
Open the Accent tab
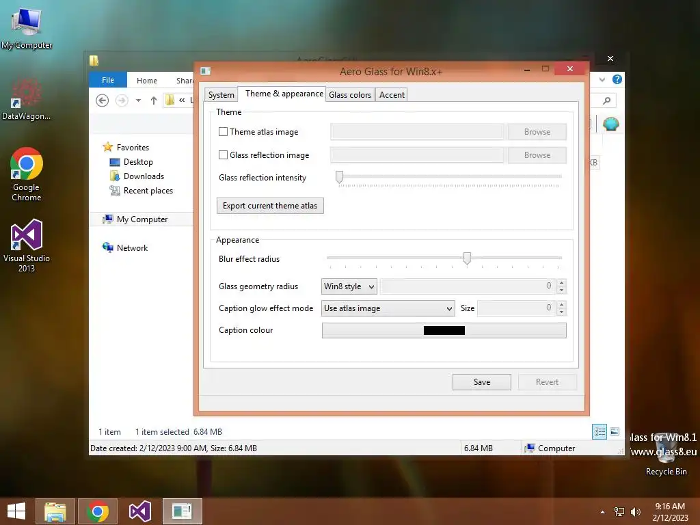[392, 94]
